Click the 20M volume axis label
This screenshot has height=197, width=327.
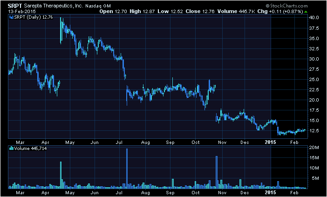tap(314, 148)
